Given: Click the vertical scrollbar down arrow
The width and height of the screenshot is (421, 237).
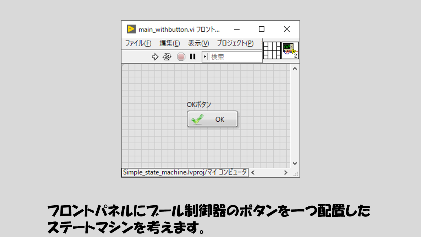Looking at the screenshot, I should (x=295, y=163).
